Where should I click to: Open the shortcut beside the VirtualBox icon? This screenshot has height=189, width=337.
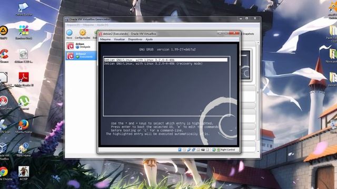24,150
